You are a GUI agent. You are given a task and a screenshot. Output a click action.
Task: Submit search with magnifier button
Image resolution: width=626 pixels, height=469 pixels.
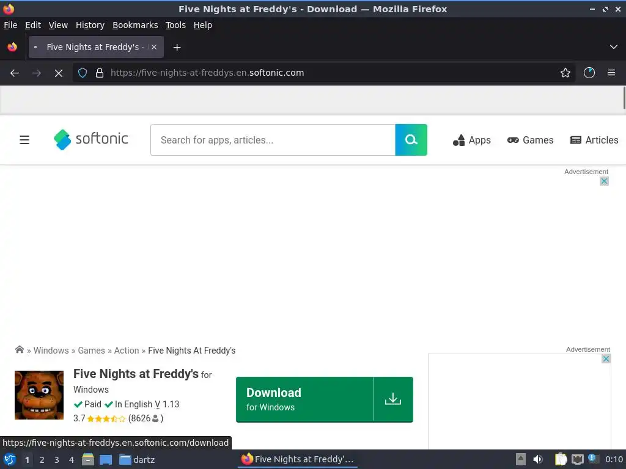point(411,140)
